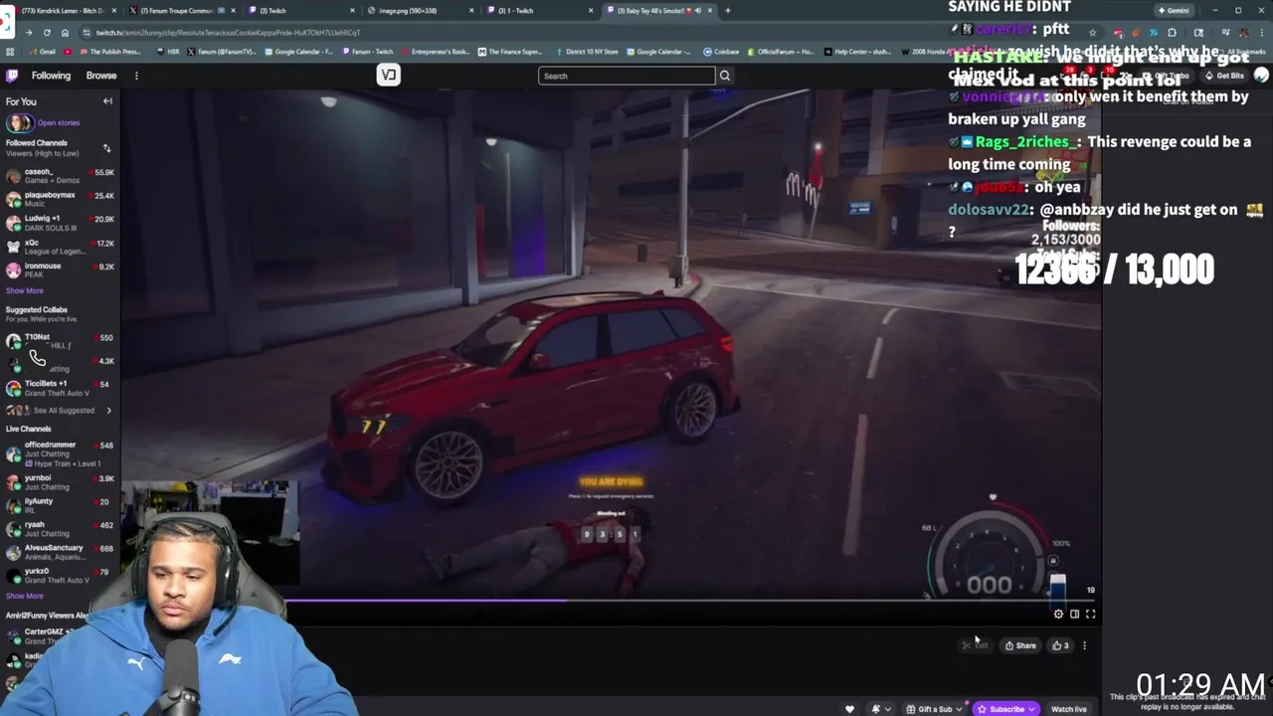
Task: Follow the channel with the heart
Action: tap(849, 709)
